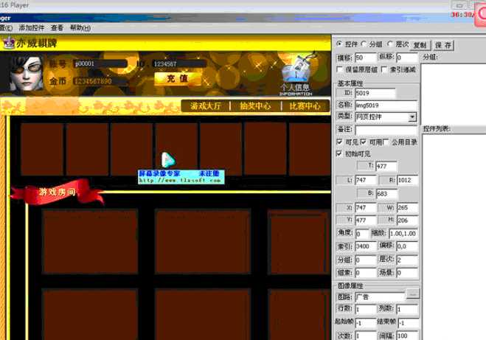Viewport: 486px width, 340px height.
Task: Click the browse button next to 图路 field
Action: (413, 295)
